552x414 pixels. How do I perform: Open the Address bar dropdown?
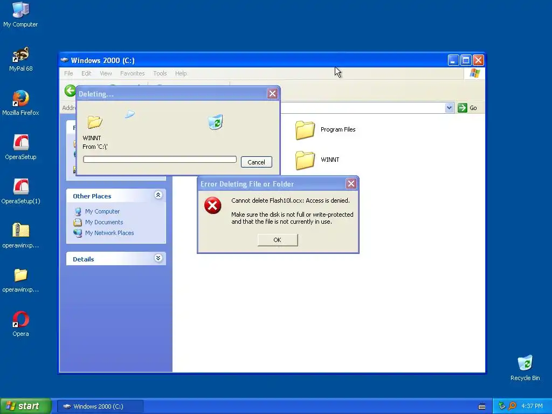[x=449, y=108]
